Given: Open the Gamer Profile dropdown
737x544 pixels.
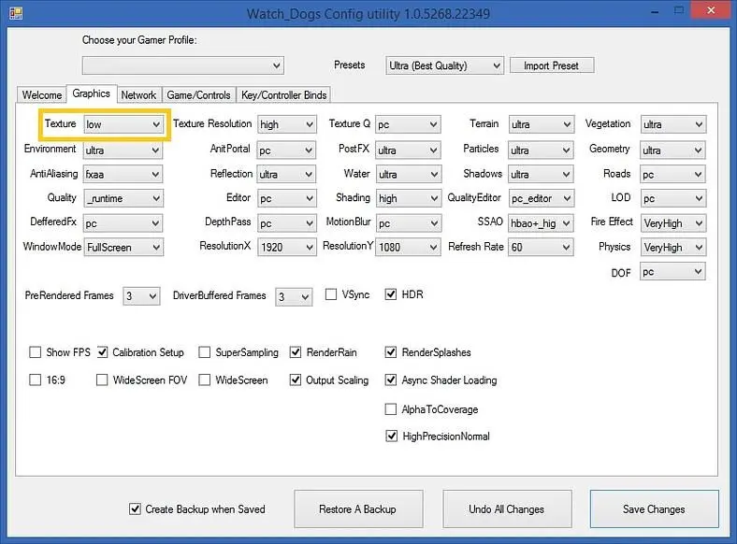Looking at the screenshot, I should [x=182, y=65].
